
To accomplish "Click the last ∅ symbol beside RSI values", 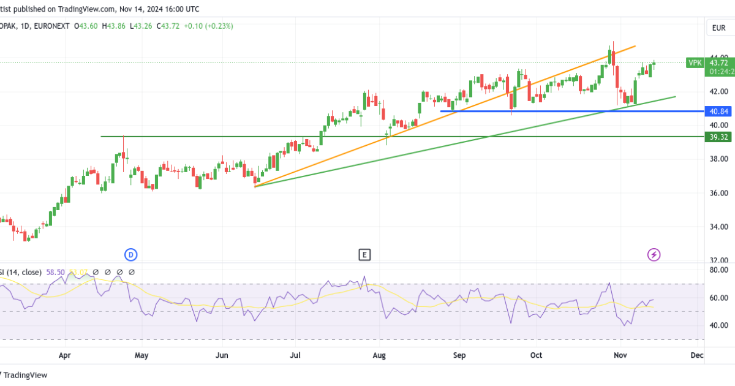I will coord(131,272).
